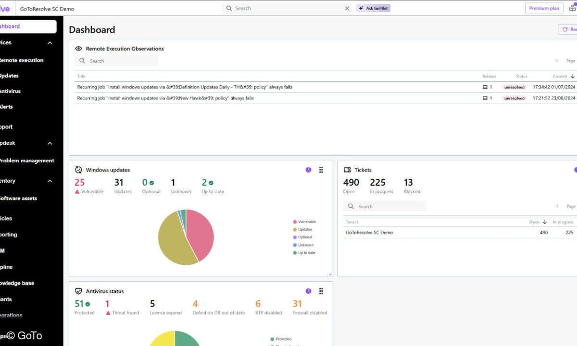The width and height of the screenshot is (577, 346).
Task: Click the purple clock icon on Antivirus status card
Action: pyautogui.click(x=308, y=291)
